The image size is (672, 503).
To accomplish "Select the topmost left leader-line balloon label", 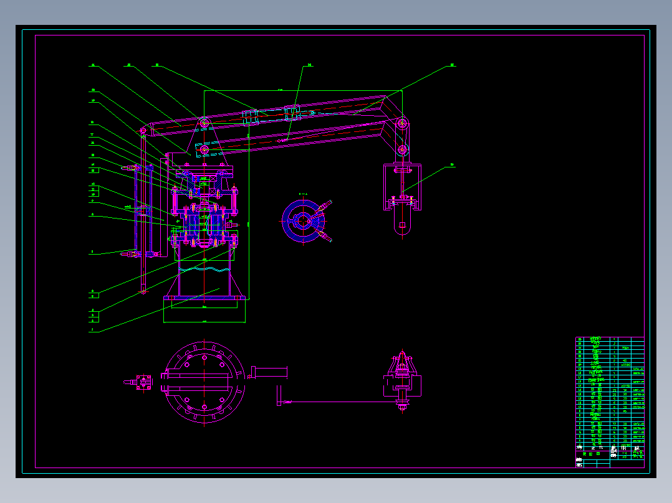I will point(93,65).
